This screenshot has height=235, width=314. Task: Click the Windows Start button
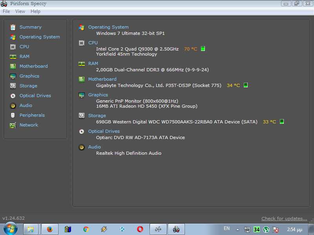point(11,229)
